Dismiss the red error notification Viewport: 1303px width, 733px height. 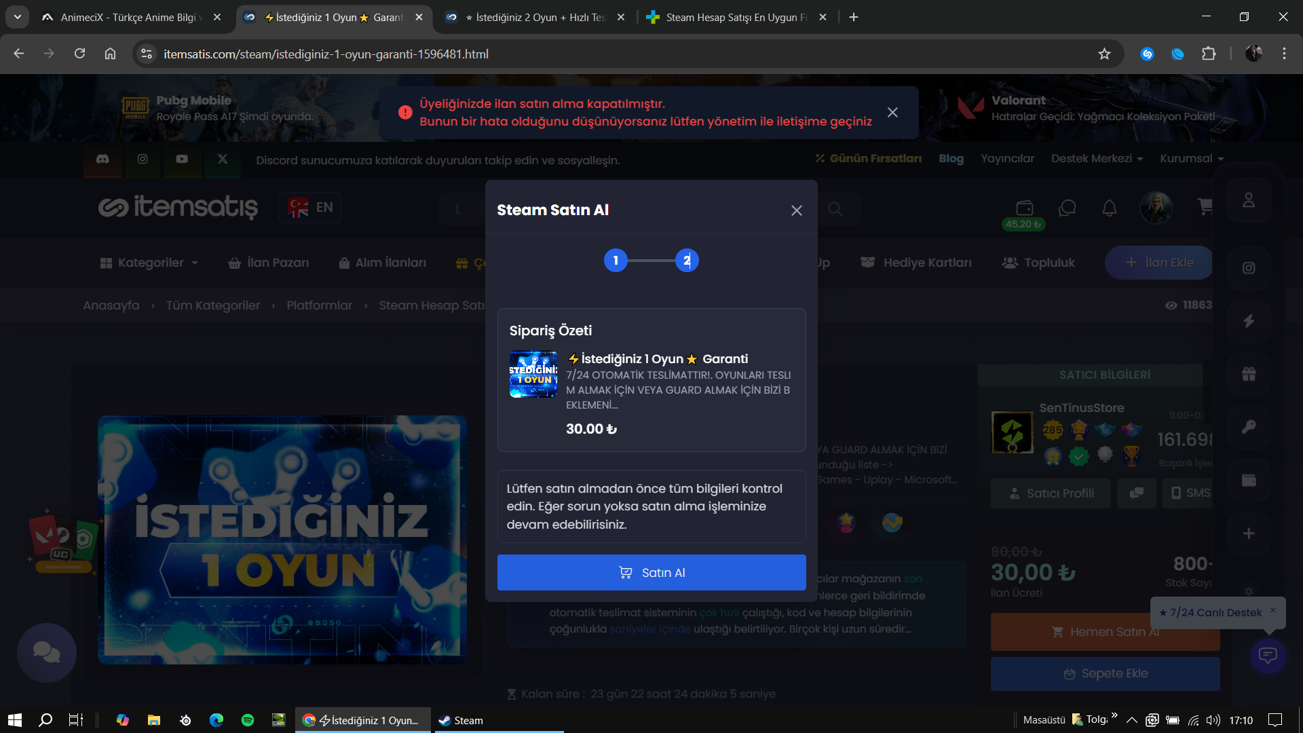click(x=892, y=113)
